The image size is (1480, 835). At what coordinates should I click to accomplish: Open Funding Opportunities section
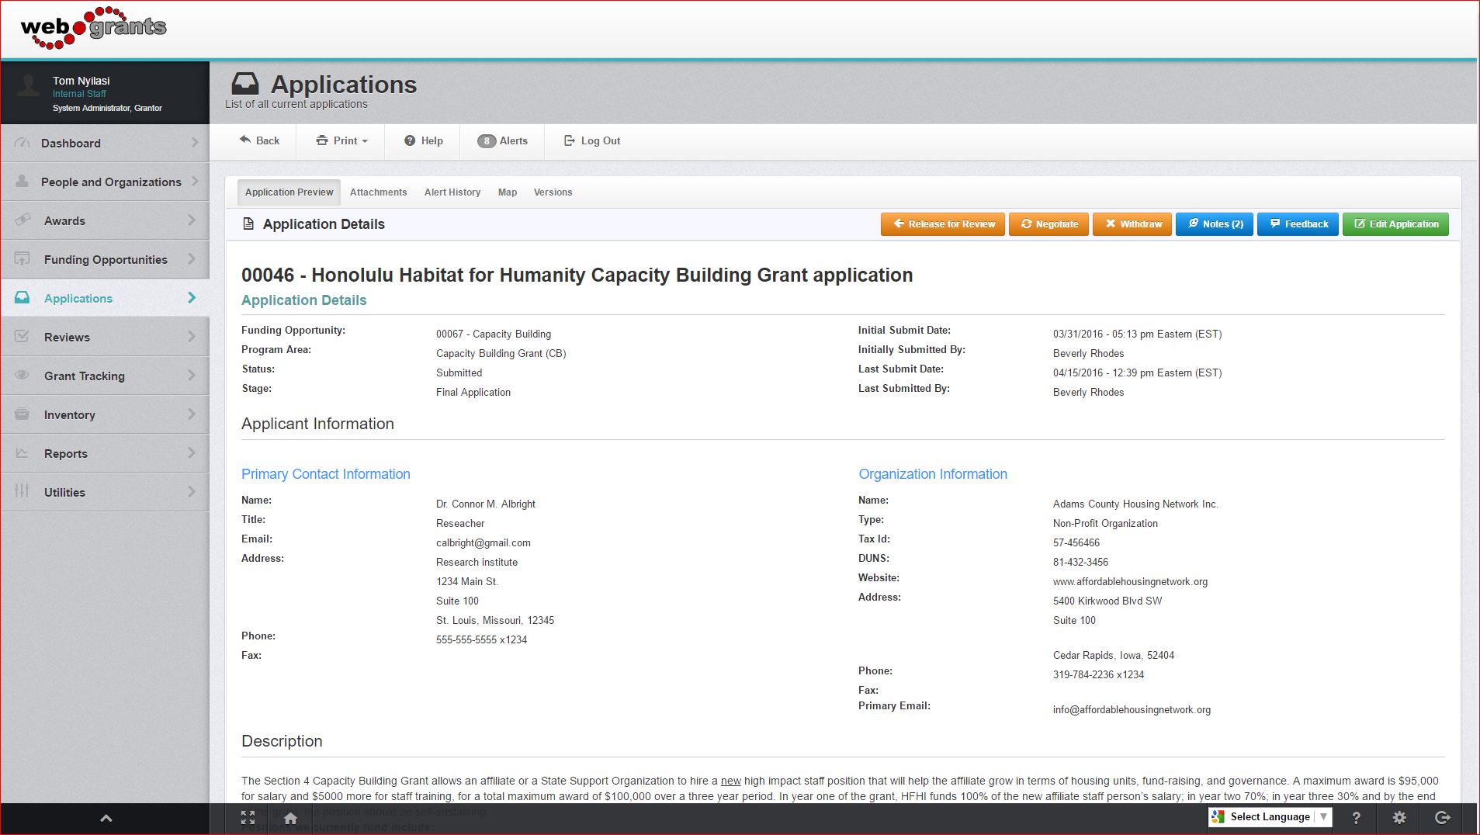106,259
